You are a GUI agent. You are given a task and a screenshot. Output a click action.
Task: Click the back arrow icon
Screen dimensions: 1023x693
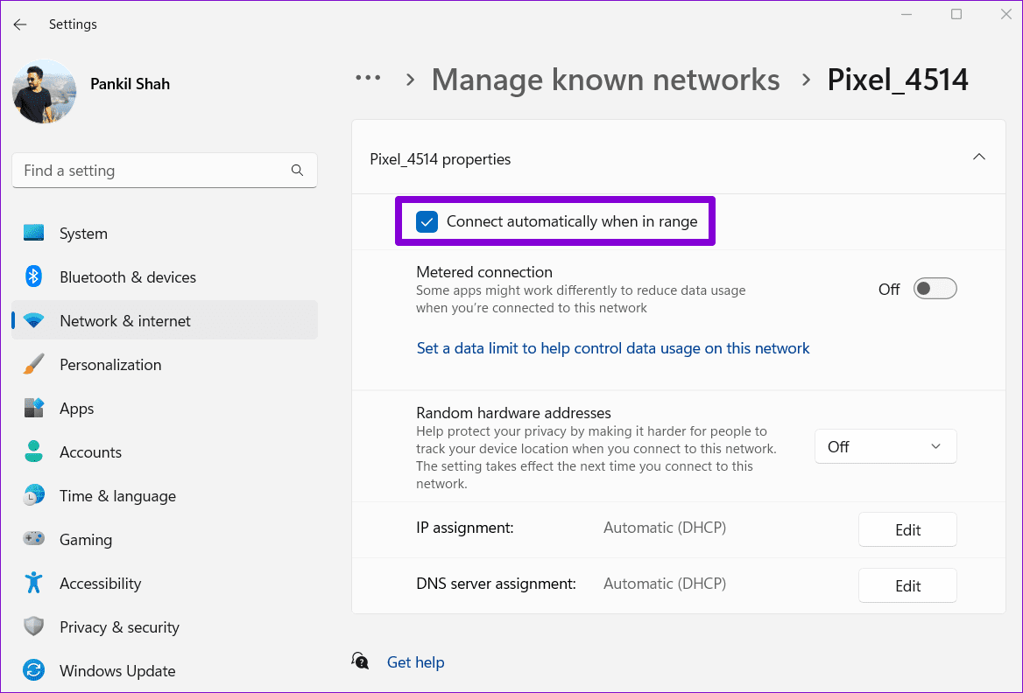tap(20, 24)
